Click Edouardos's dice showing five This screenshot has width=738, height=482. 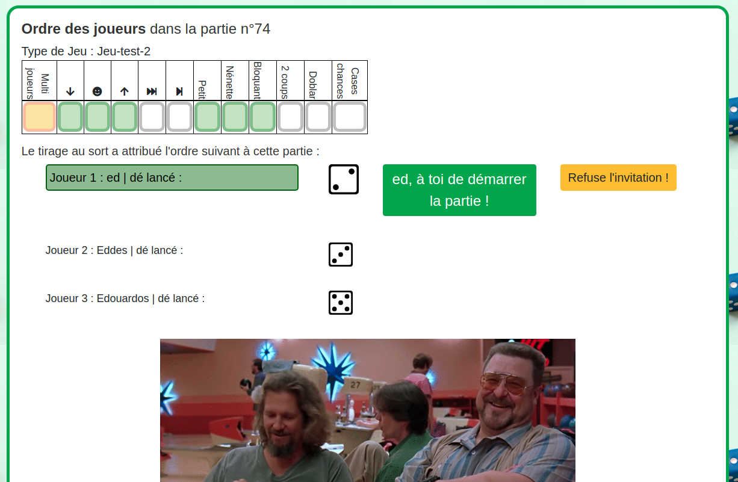(341, 303)
